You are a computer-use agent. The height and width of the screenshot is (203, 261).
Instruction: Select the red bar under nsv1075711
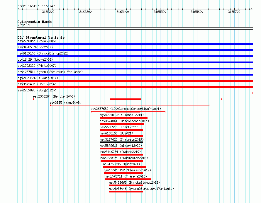[128, 179]
